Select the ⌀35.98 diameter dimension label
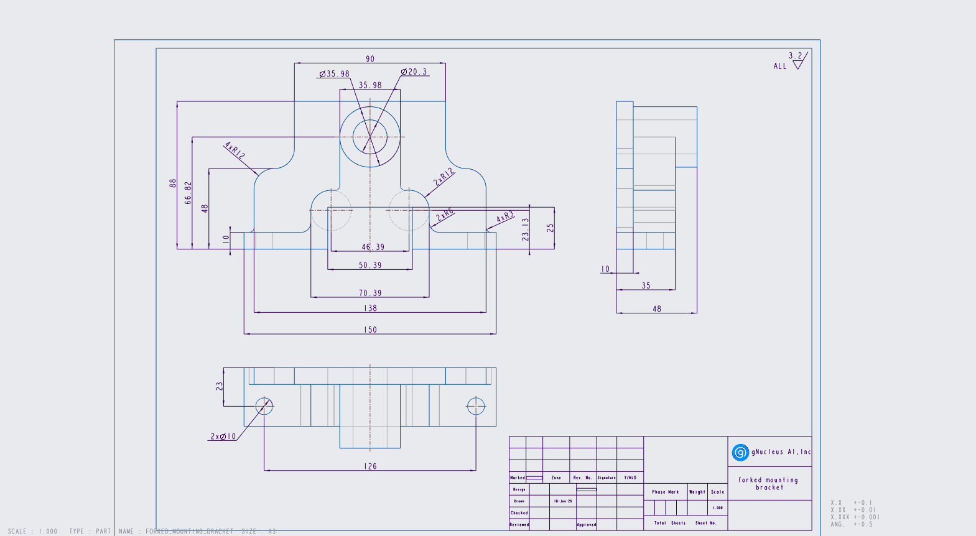 click(x=335, y=74)
